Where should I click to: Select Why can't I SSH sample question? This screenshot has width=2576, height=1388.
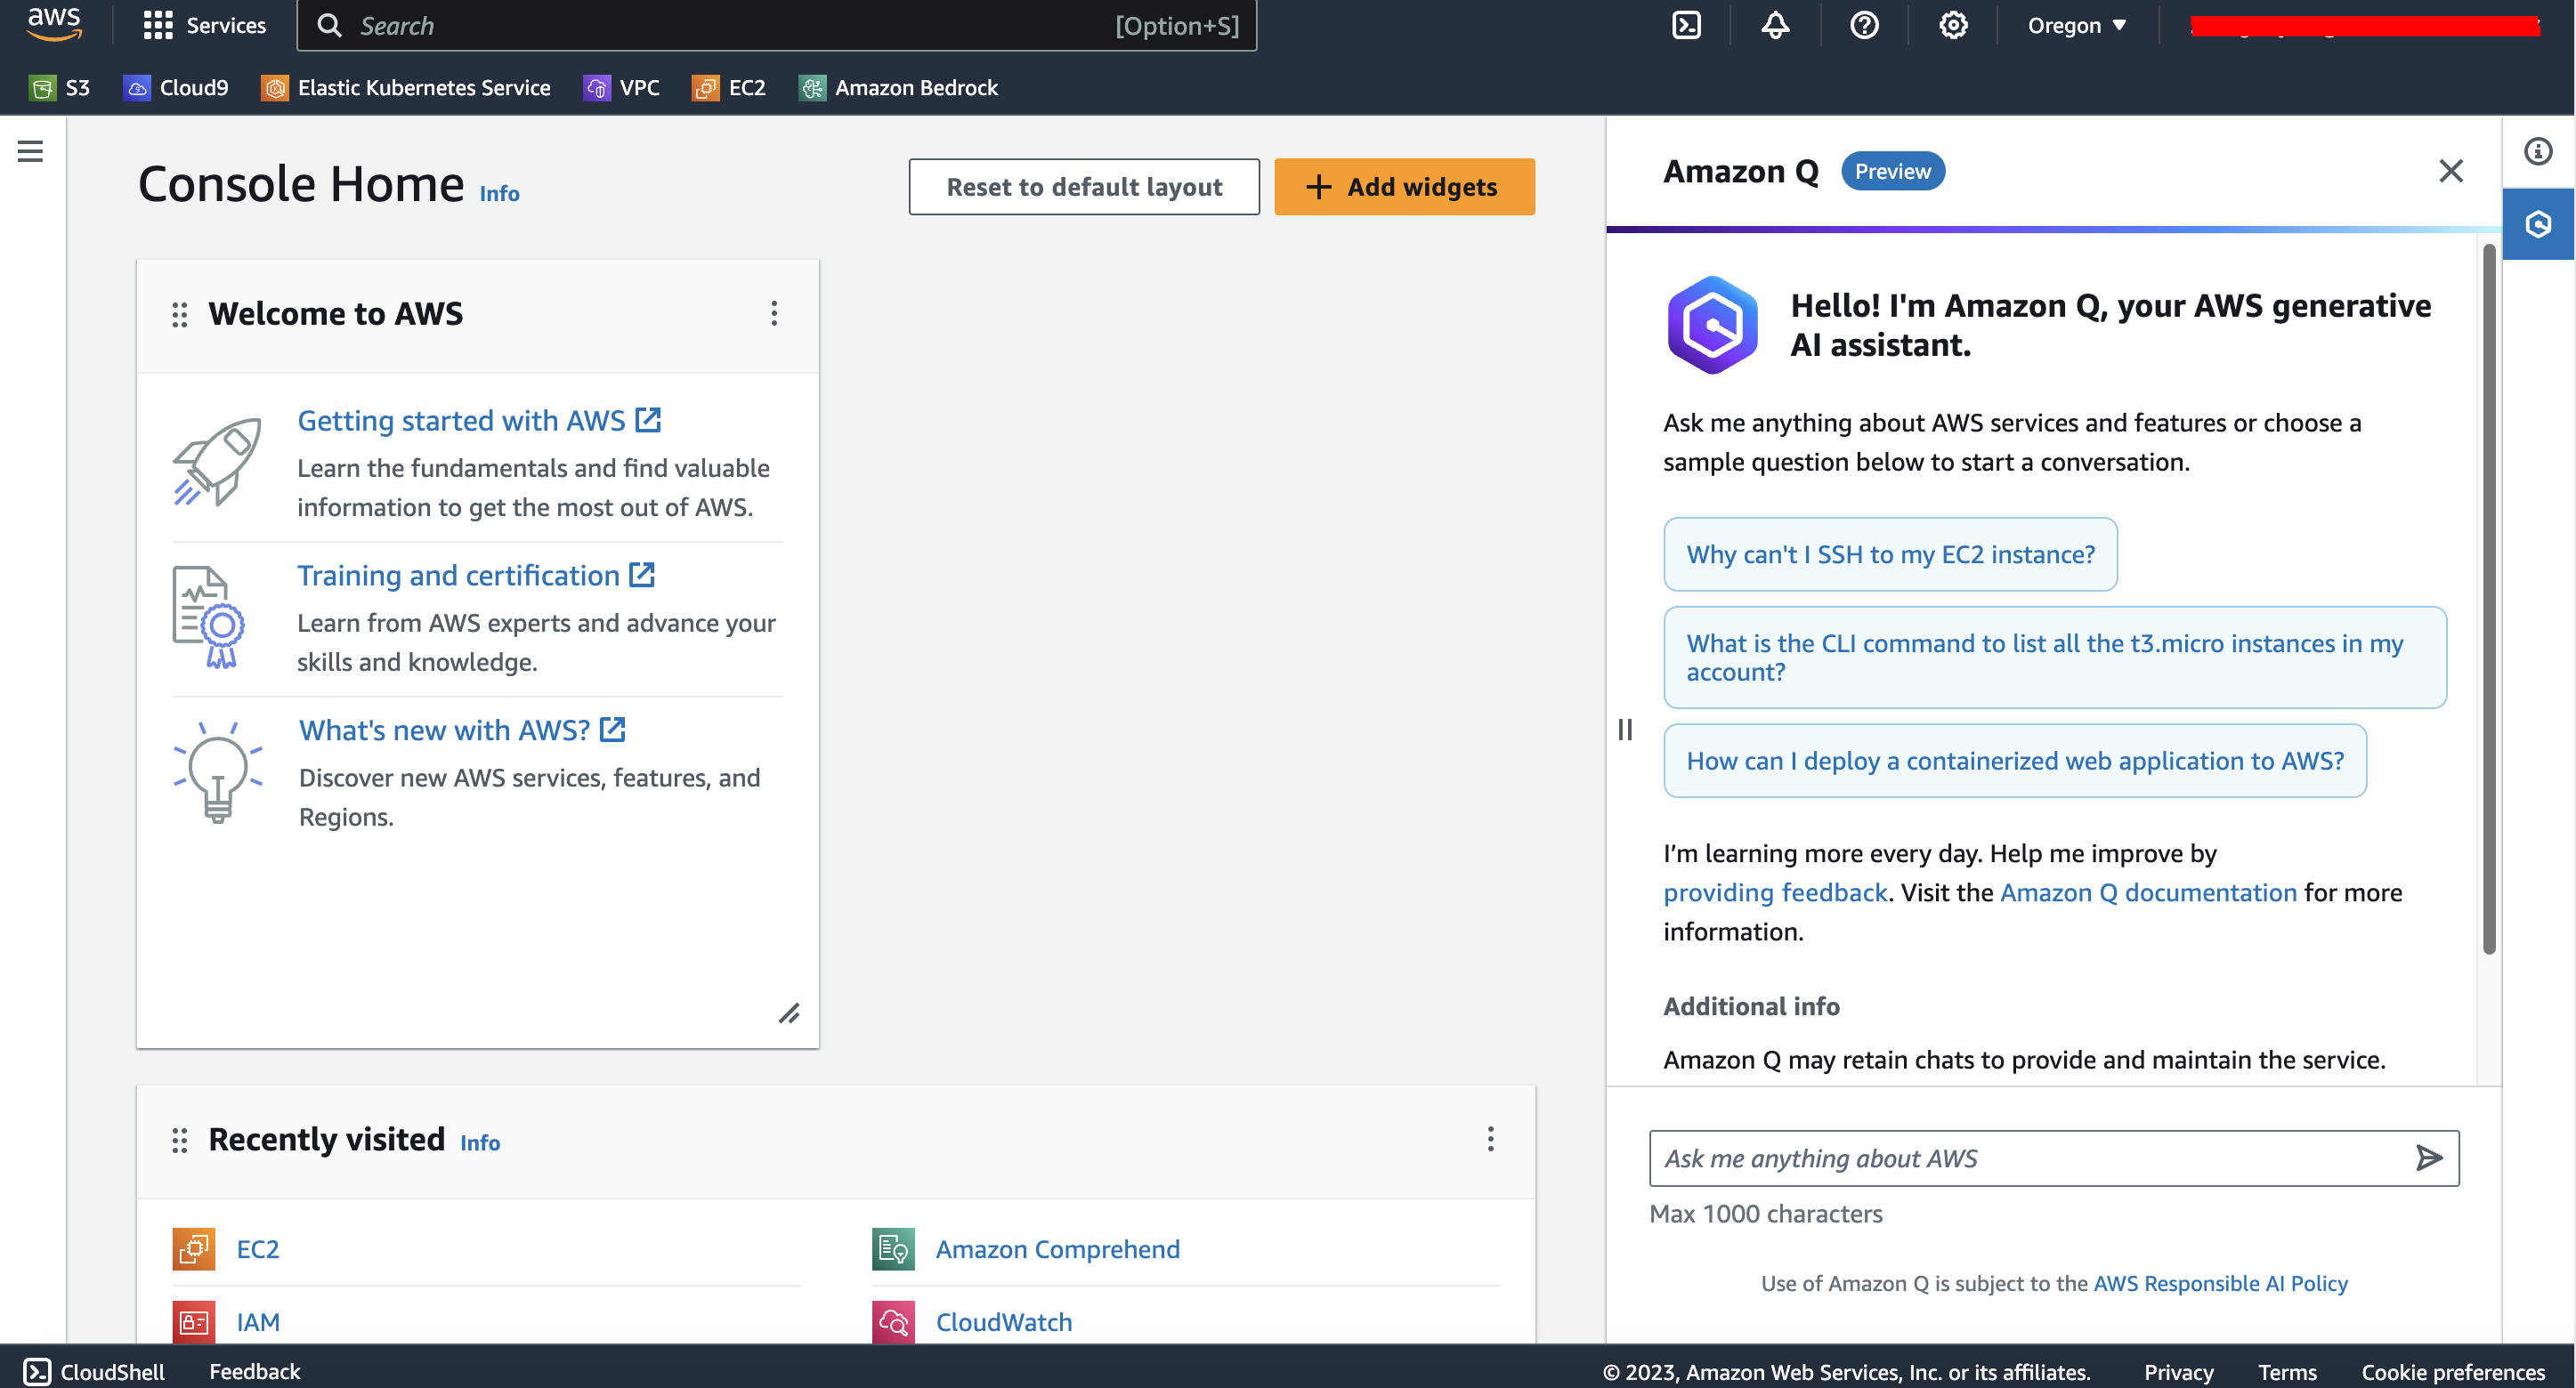pyautogui.click(x=1890, y=554)
